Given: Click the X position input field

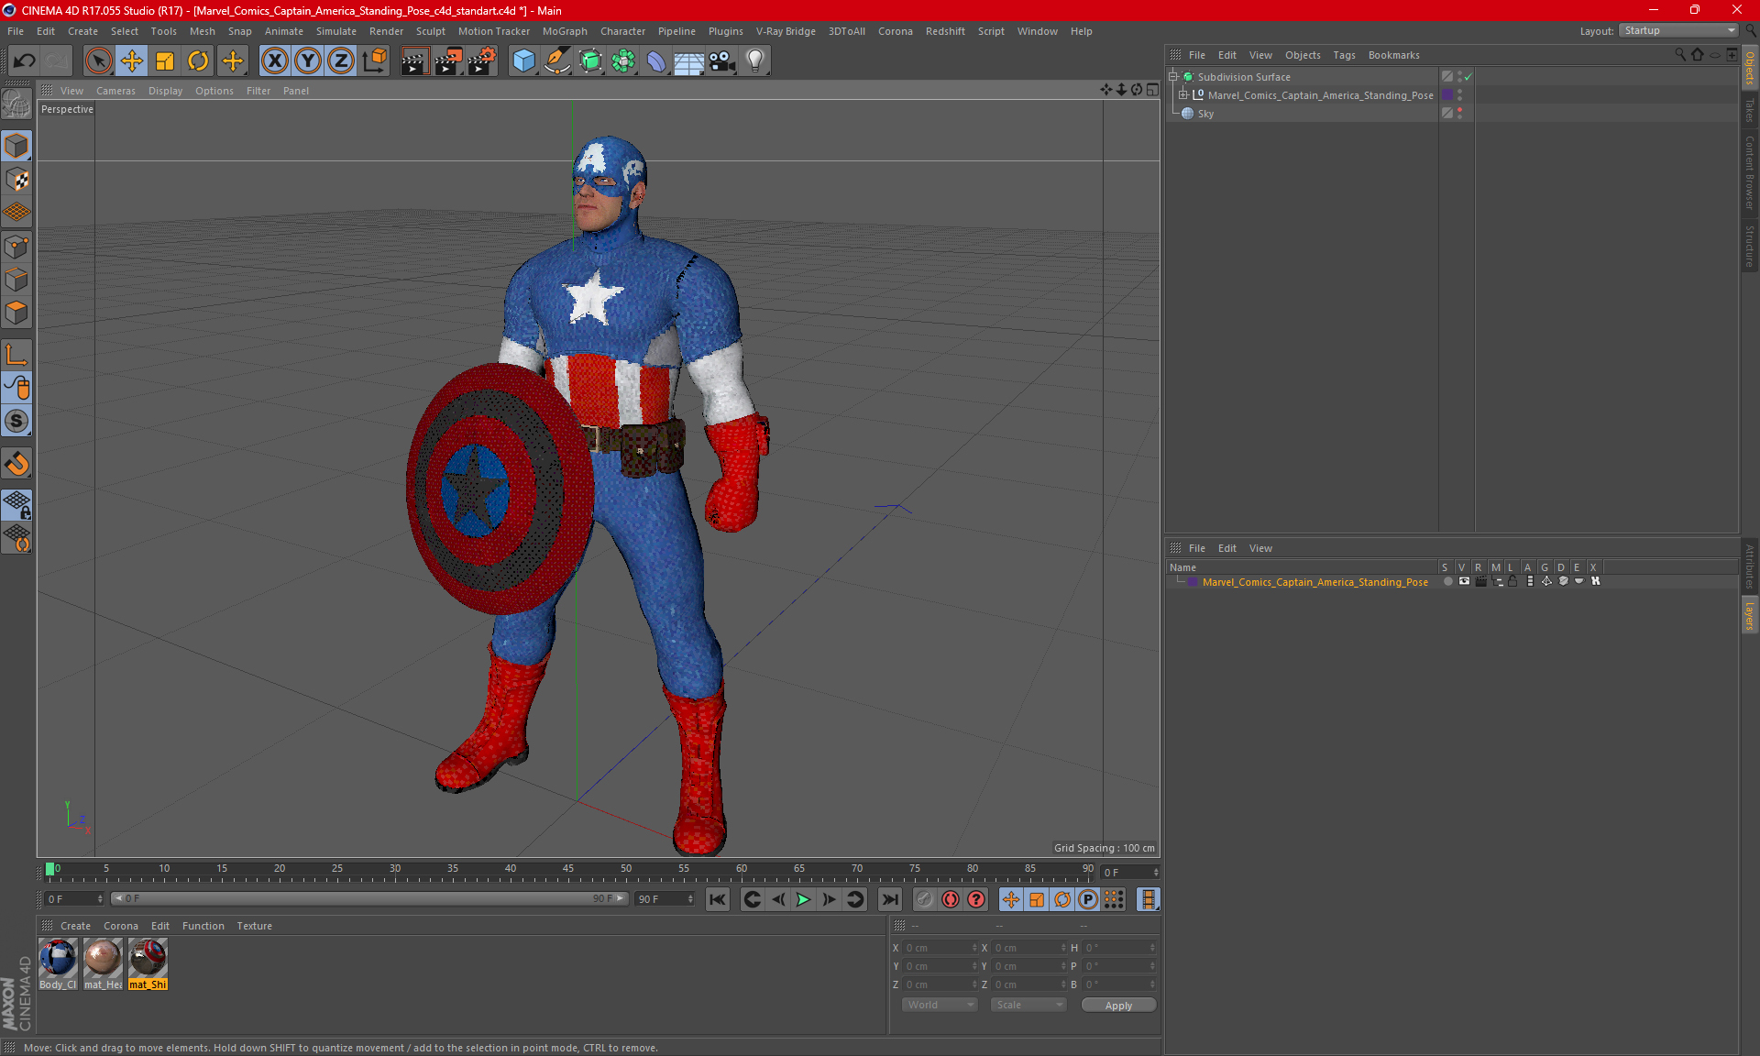Looking at the screenshot, I should (x=940, y=948).
